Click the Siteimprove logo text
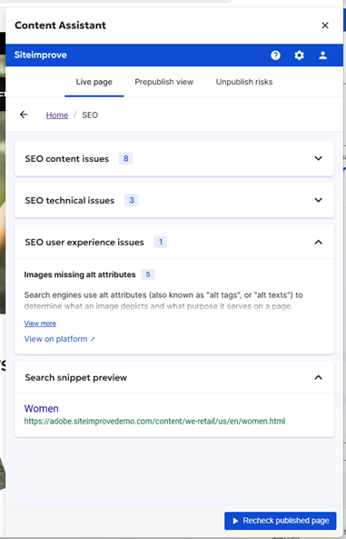Image resolution: width=346 pixels, height=539 pixels. point(41,55)
